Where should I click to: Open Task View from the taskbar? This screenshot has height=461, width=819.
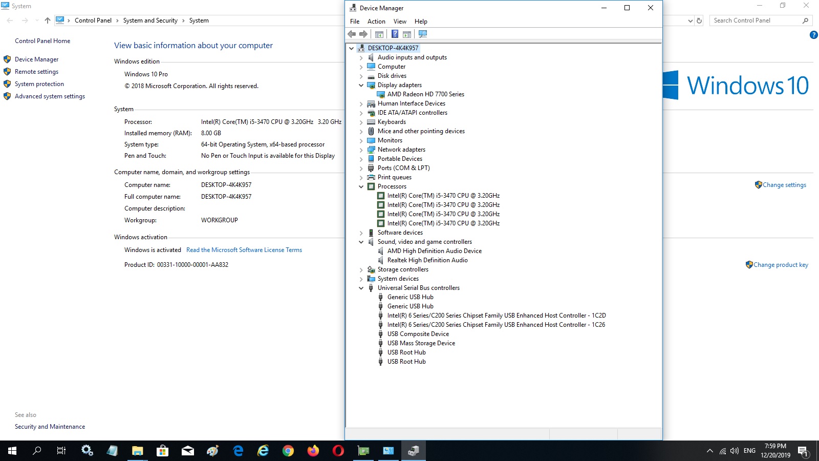[x=61, y=451]
